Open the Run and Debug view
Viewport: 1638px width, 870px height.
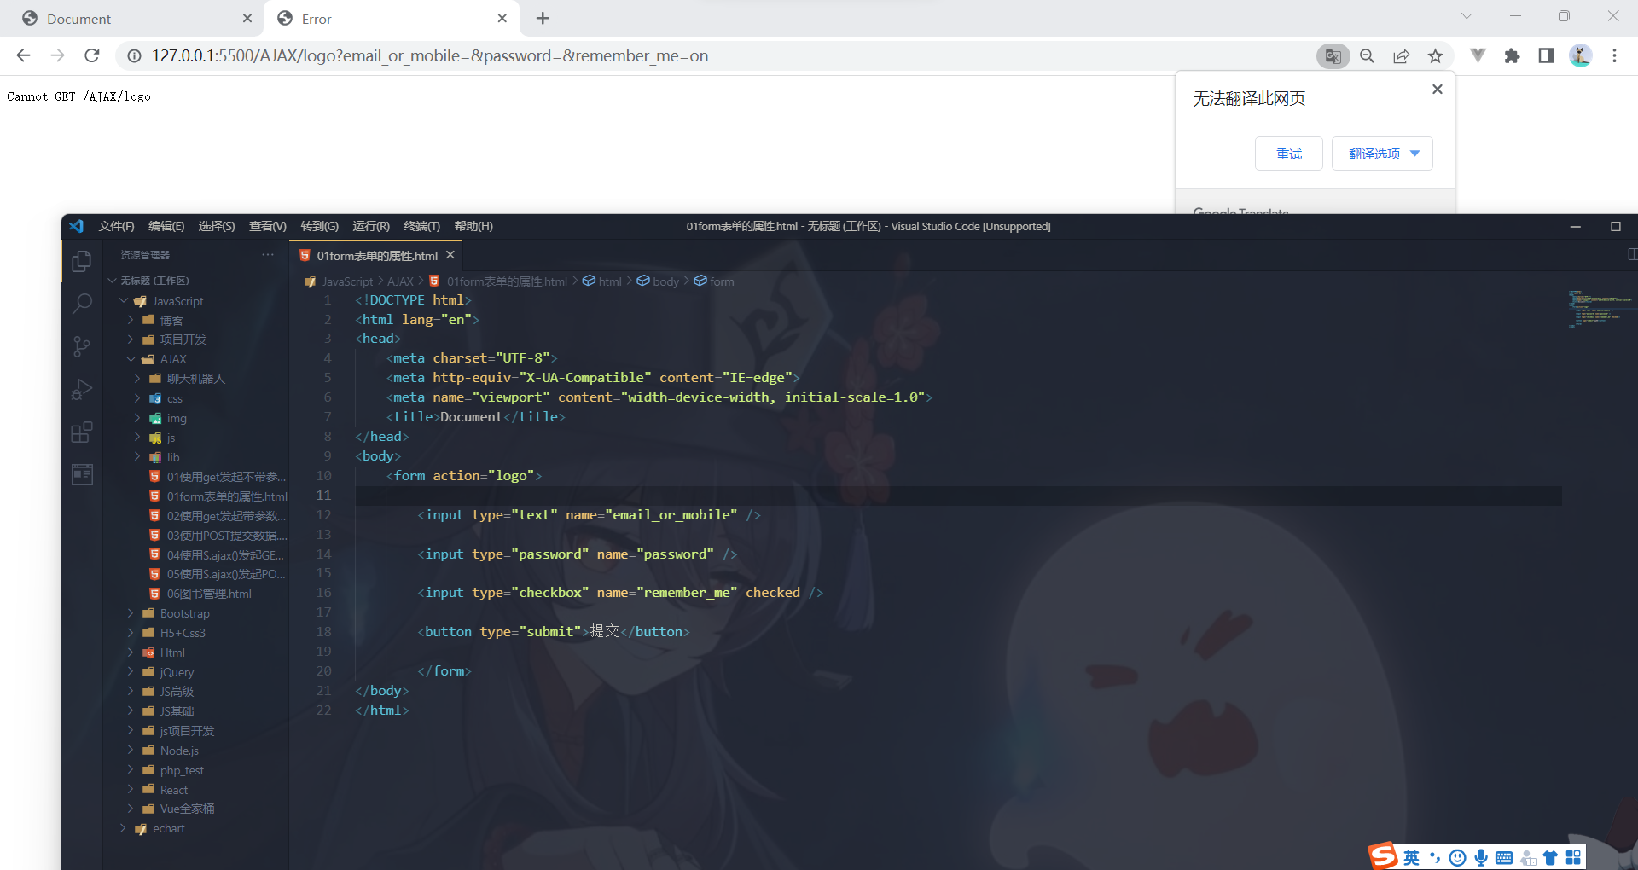81,389
